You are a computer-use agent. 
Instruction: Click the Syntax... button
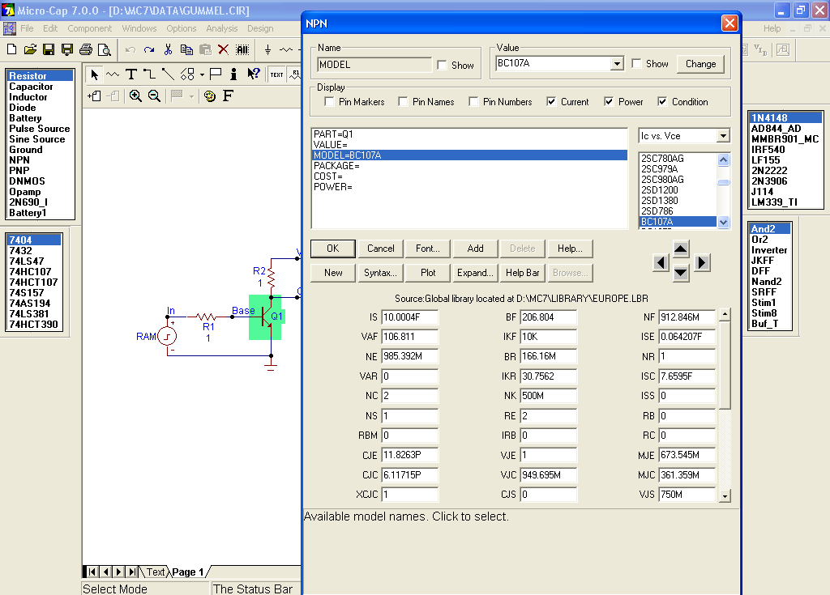click(x=381, y=273)
